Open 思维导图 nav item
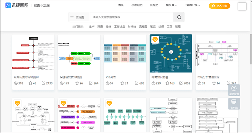The image size is (252, 133). click(137, 5)
